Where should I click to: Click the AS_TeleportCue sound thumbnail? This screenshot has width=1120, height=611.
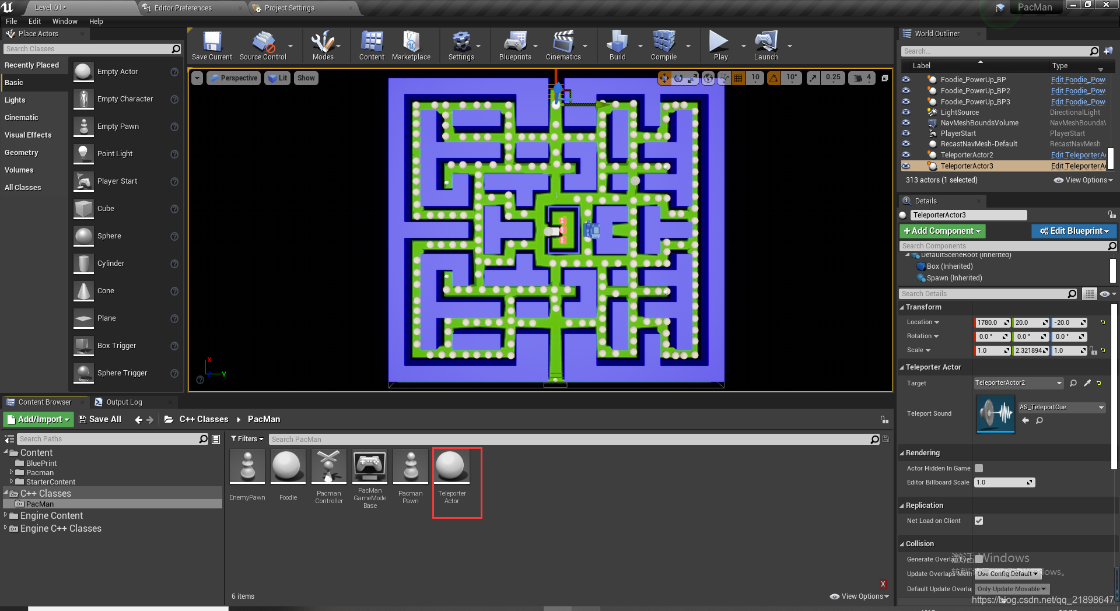pyautogui.click(x=996, y=413)
